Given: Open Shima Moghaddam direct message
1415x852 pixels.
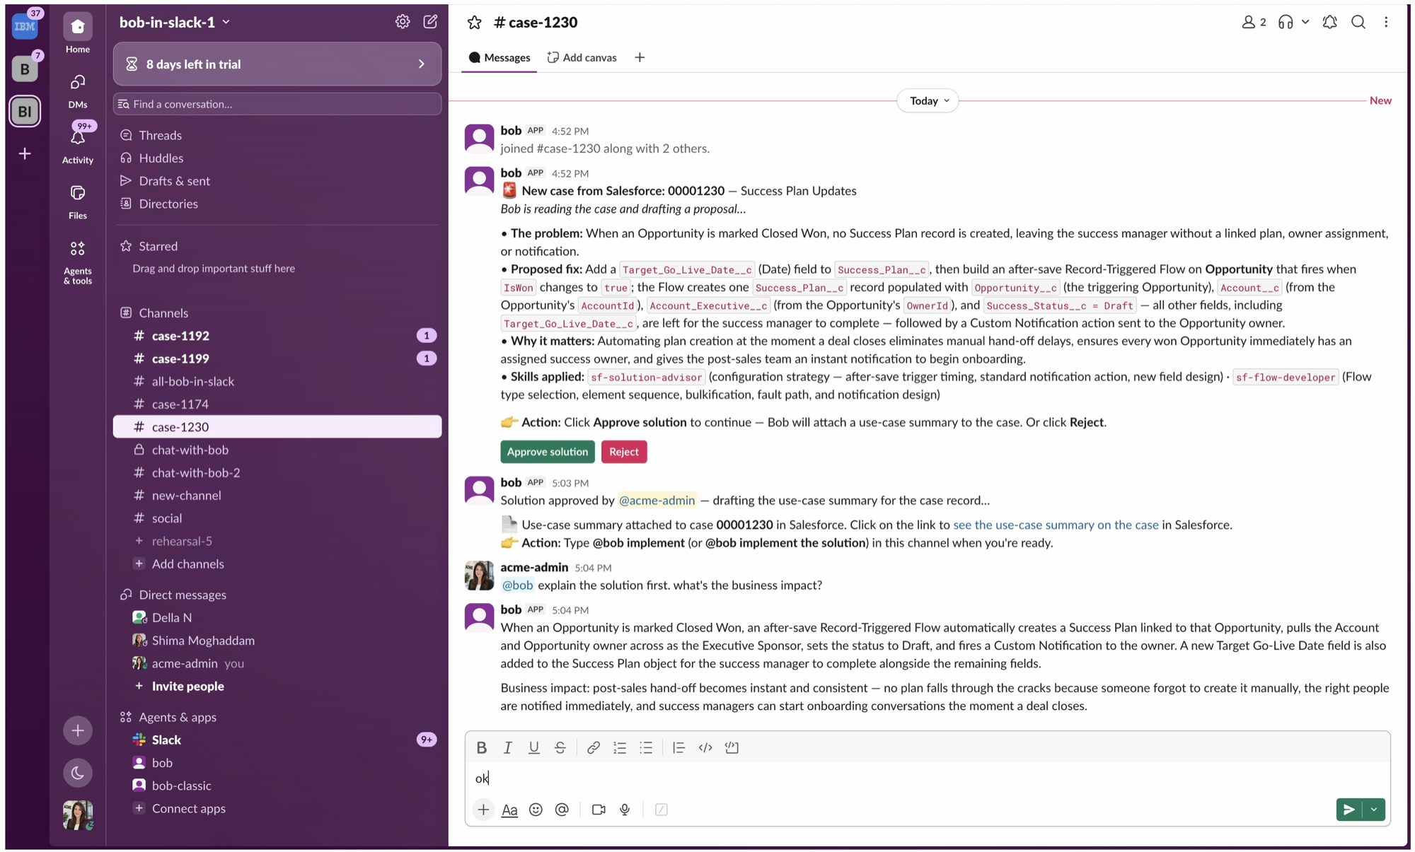Looking at the screenshot, I should click(277, 641).
